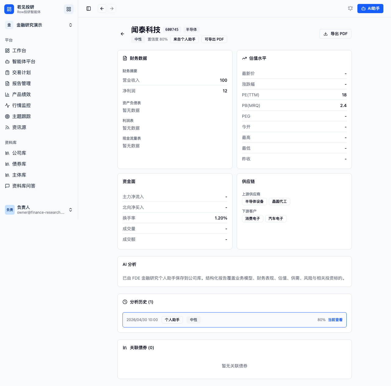Click the 行情监控 pulse icon
Image resolution: width=391 pixels, height=386 pixels.
point(7,105)
